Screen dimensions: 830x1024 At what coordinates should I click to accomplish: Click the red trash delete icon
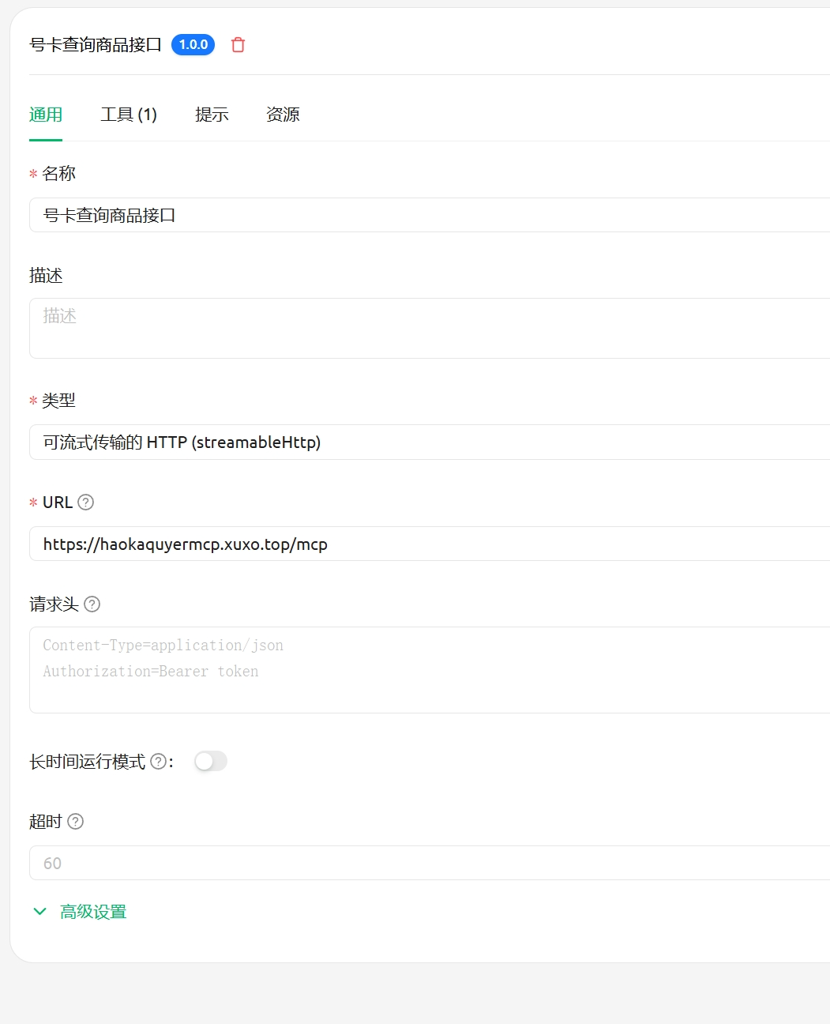(x=238, y=45)
